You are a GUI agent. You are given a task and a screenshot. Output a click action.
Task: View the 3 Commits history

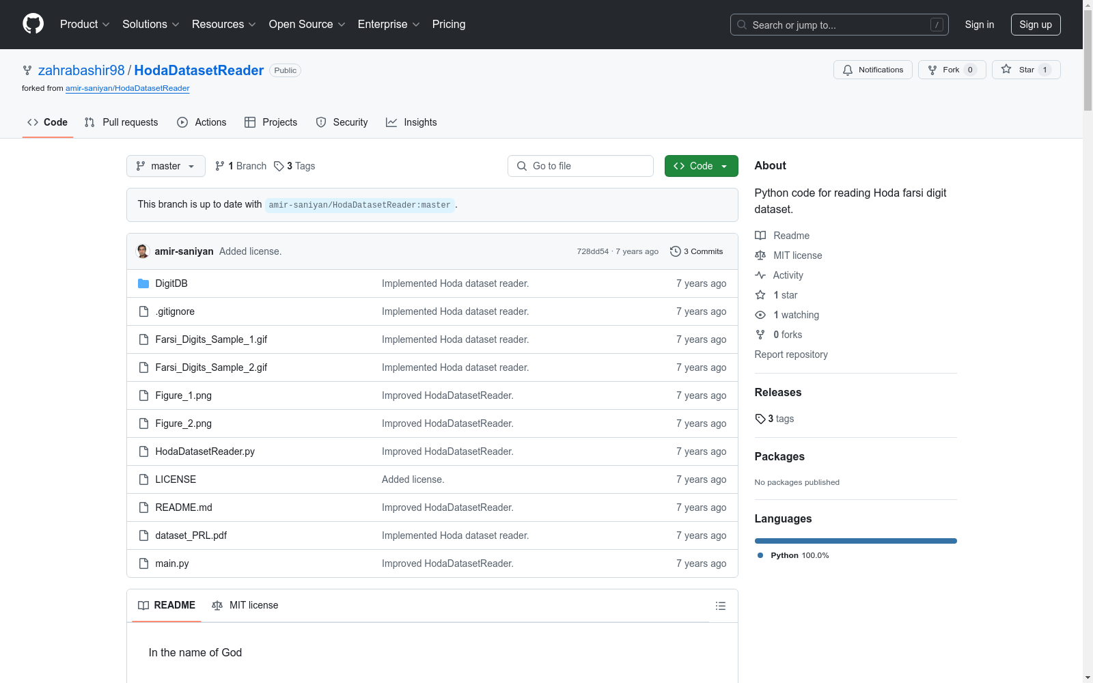pos(697,251)
